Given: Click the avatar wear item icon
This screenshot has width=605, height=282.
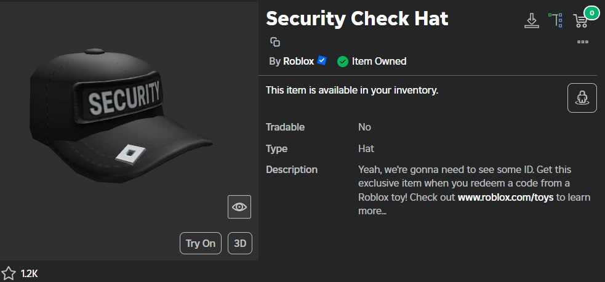Looking at the screenshot, I should [582, 98].
